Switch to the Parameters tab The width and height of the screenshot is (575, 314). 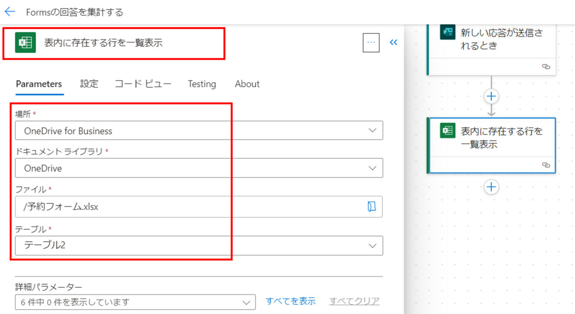click(39, 84)
